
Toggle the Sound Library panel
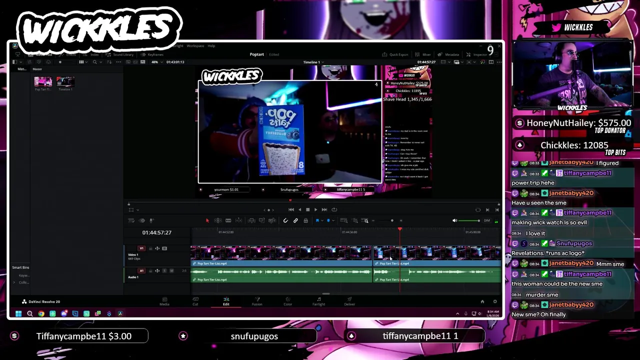[x=120, y=54]
